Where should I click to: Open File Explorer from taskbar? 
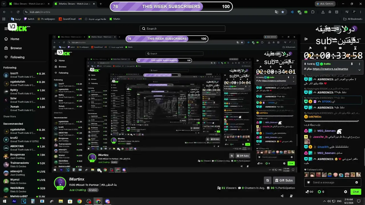[x=61, y=201]
